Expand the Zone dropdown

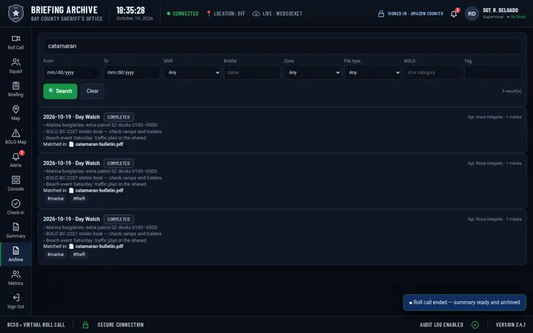click(x=312, y=73)
